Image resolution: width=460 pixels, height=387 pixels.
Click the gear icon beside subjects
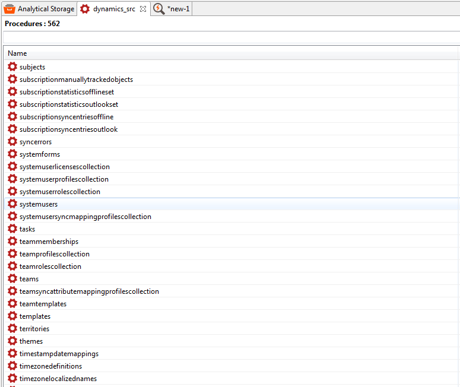[12, 67]
